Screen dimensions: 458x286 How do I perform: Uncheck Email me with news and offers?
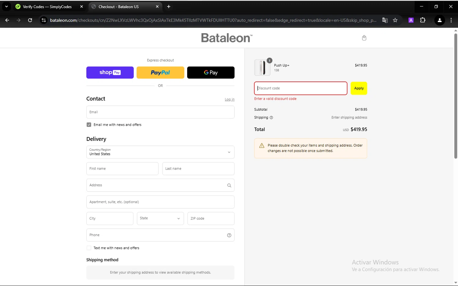pos(89,125)
